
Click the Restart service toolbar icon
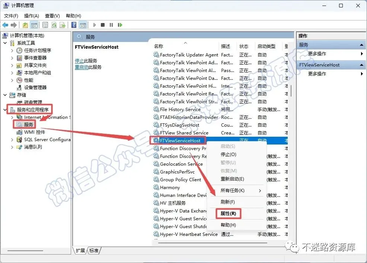(x=120, y=25)
